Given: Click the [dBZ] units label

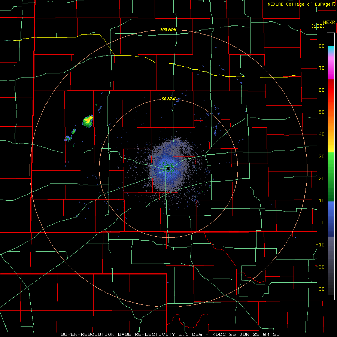Looking at the screenshot, I should 318,26.
